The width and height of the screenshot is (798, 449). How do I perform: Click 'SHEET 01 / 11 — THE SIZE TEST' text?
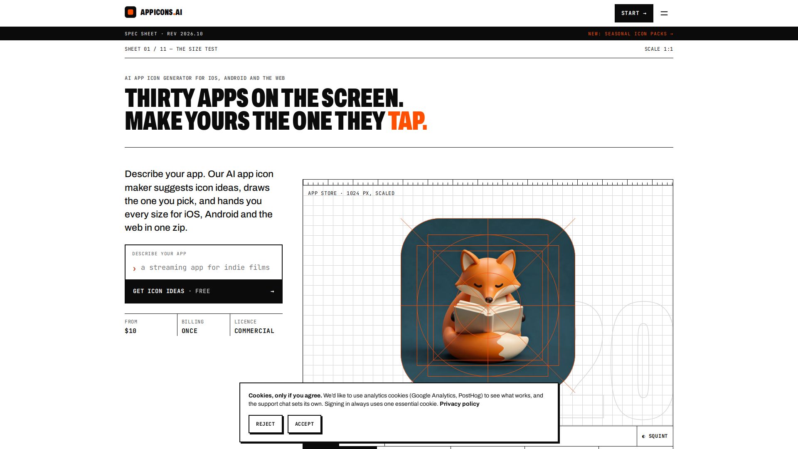171,49
